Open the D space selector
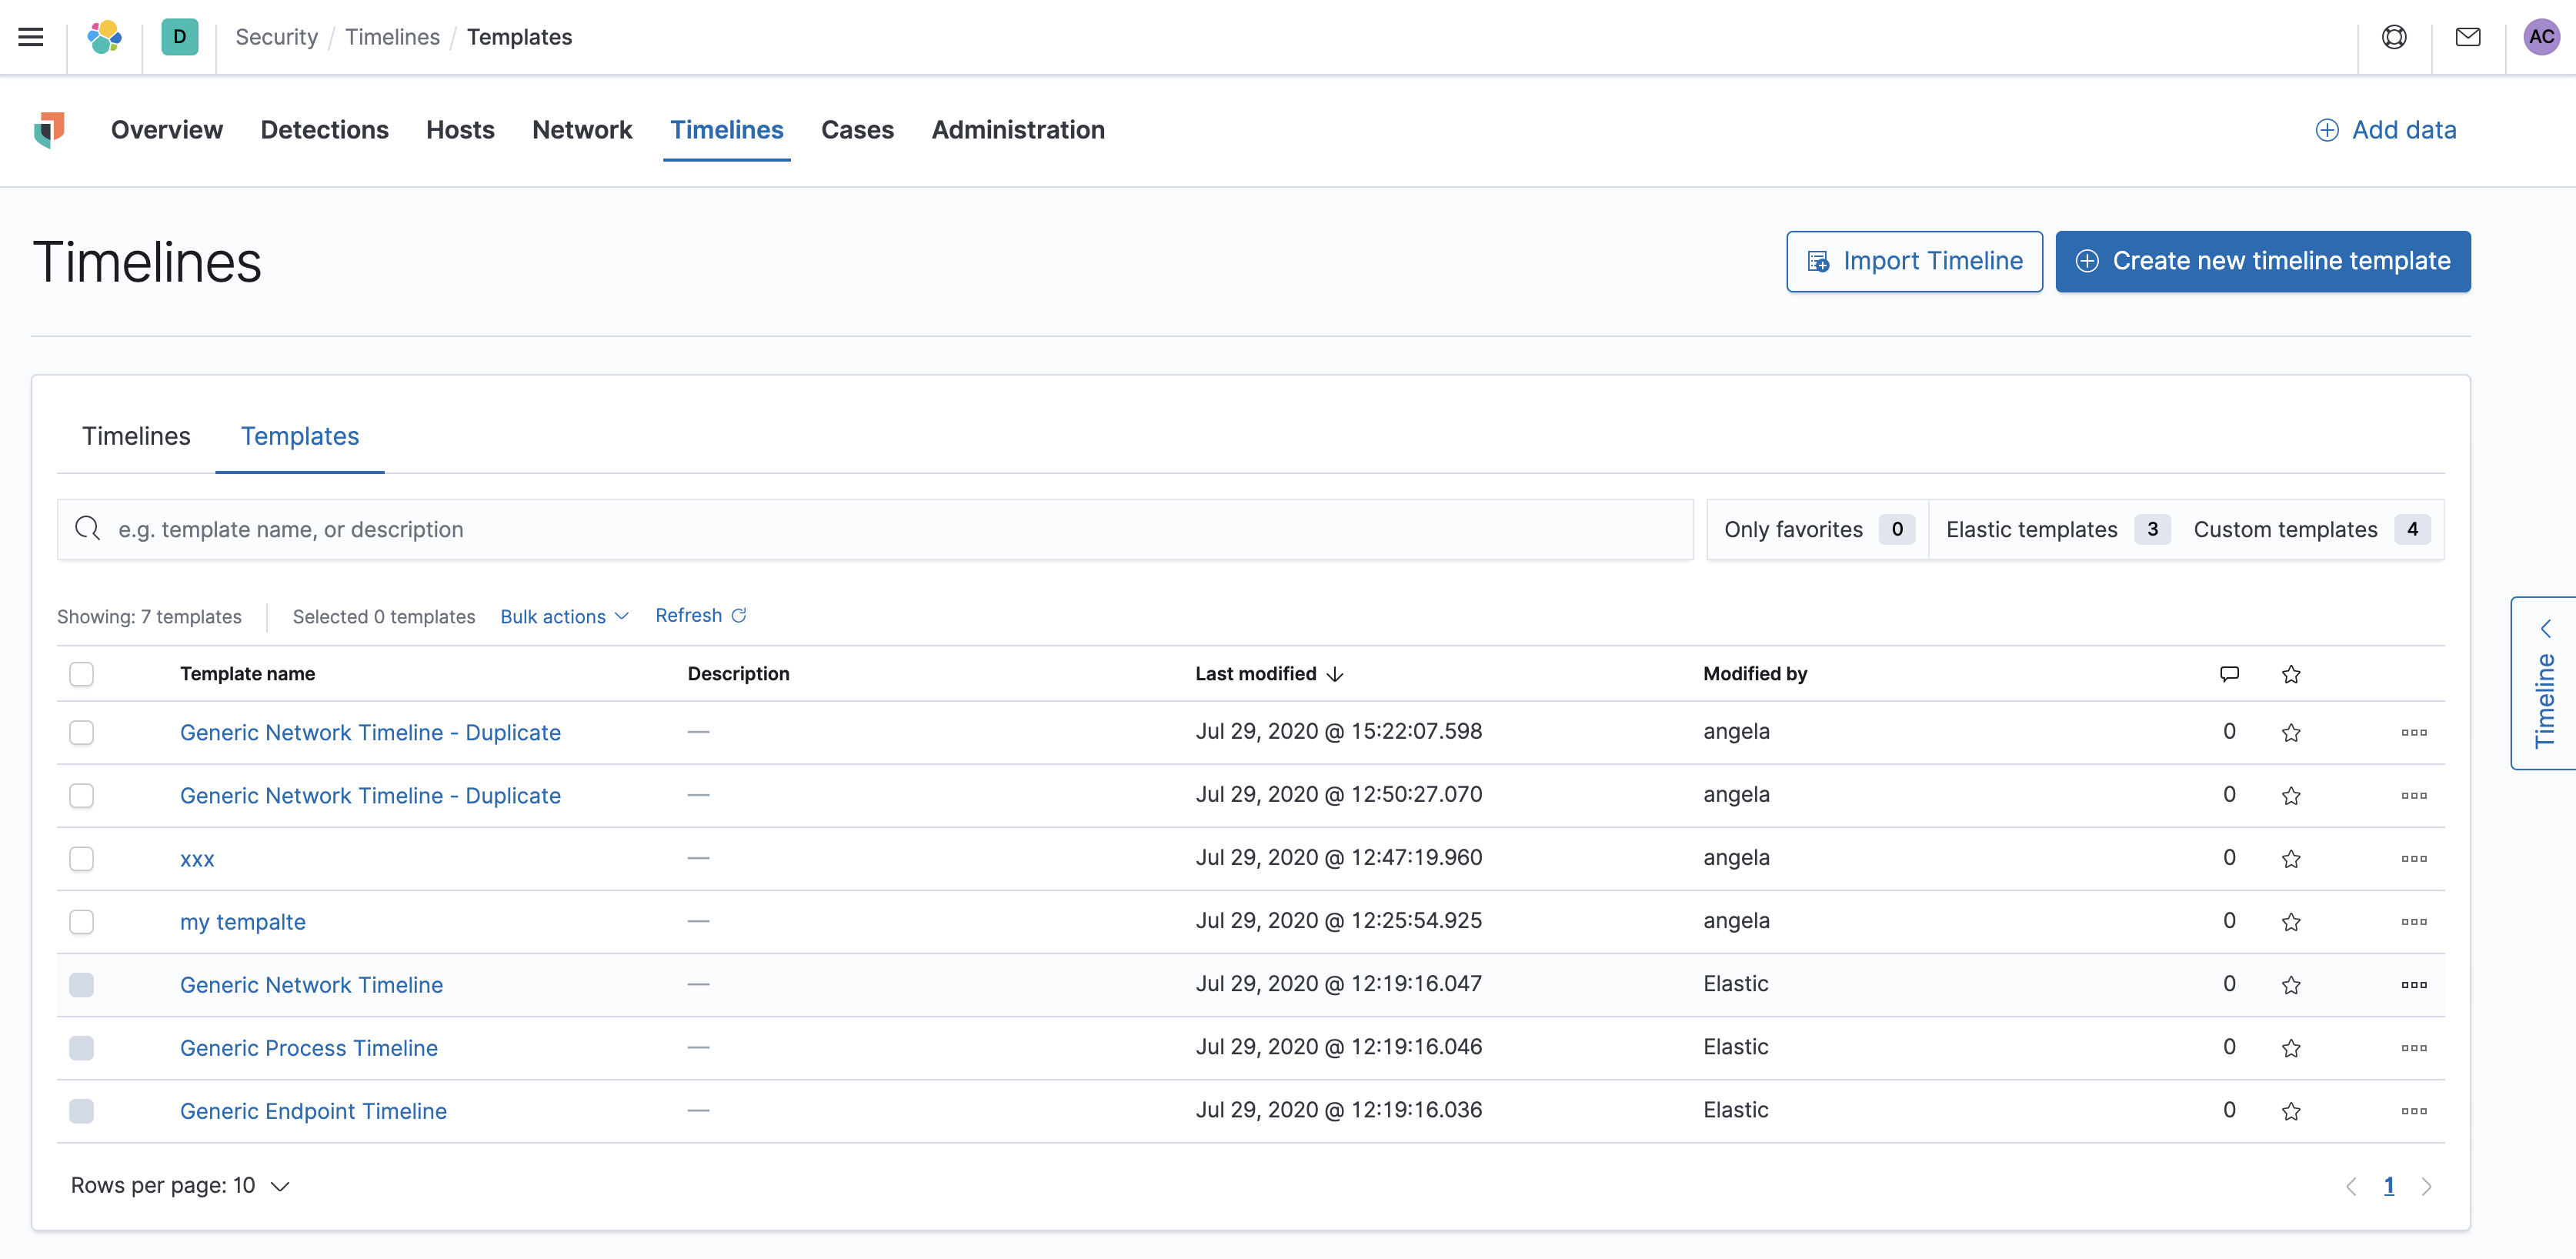 179,37
